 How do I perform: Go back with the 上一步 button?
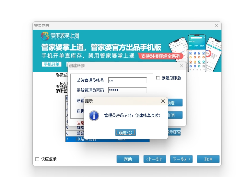(x=155, y=159)
